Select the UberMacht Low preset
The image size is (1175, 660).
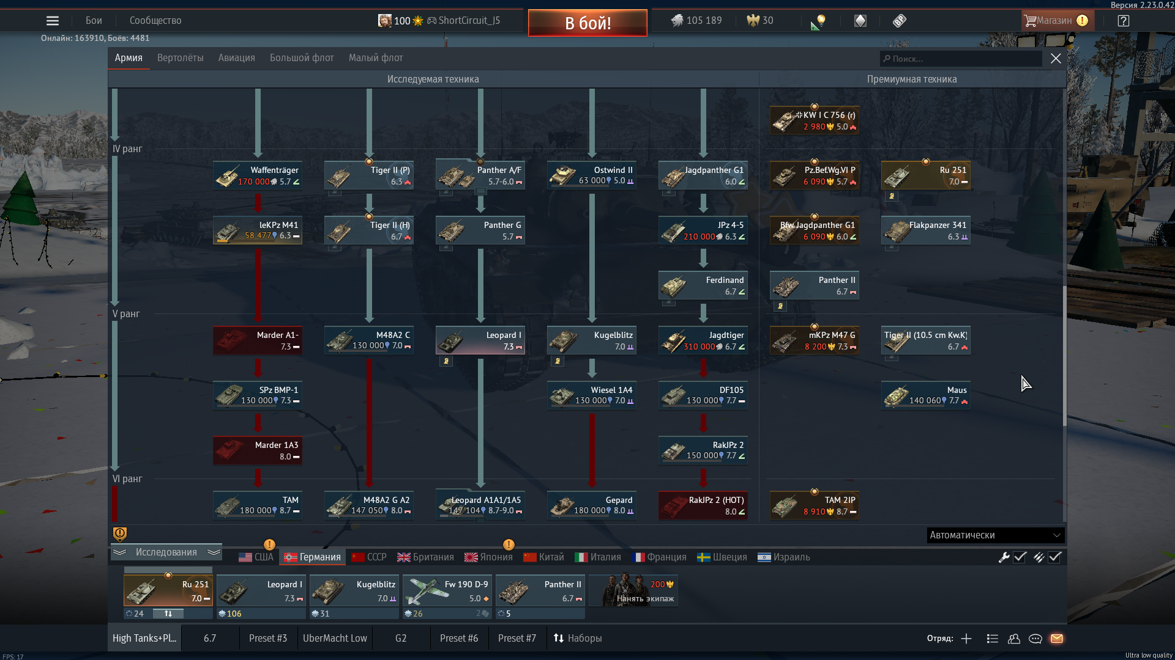tap(335, 638)
